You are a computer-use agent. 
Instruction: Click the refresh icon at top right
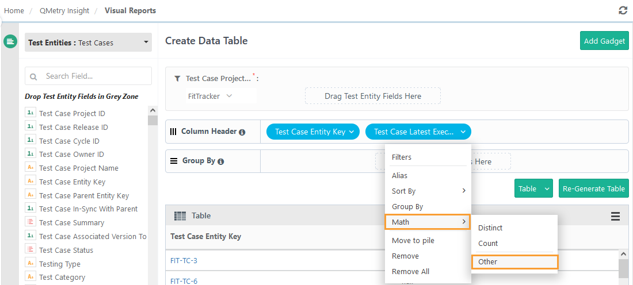(x=623, y=10)
